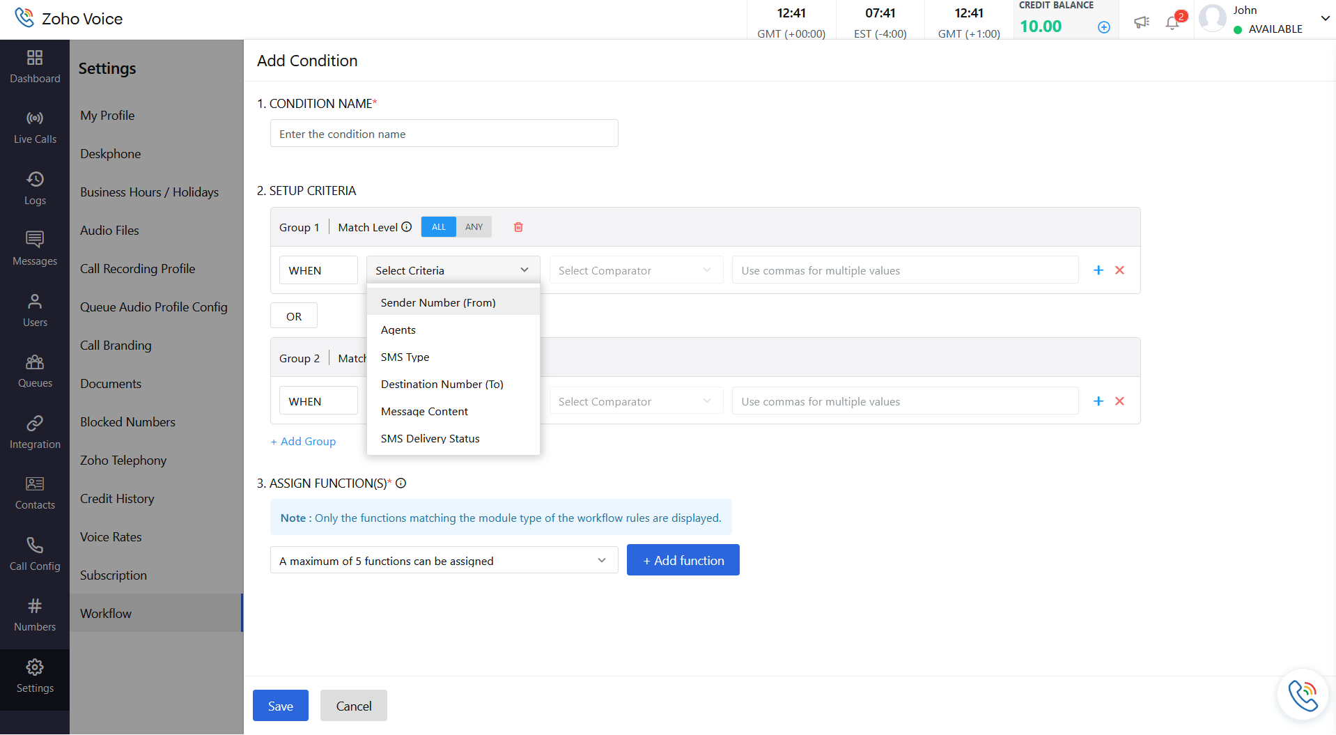
Task: Add credit with the plus circle icon
Action: tap(1104, 27)
